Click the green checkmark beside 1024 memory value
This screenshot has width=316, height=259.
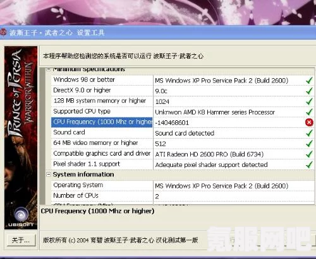tap(309, 101)
